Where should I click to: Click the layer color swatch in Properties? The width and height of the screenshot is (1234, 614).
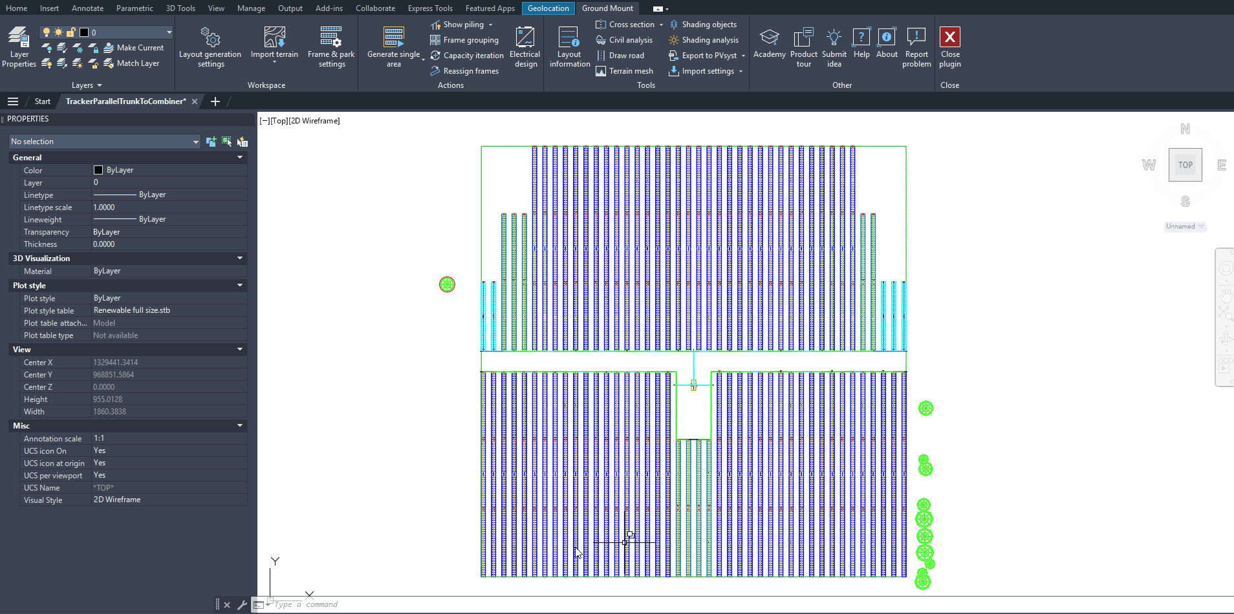coord(98,170)
